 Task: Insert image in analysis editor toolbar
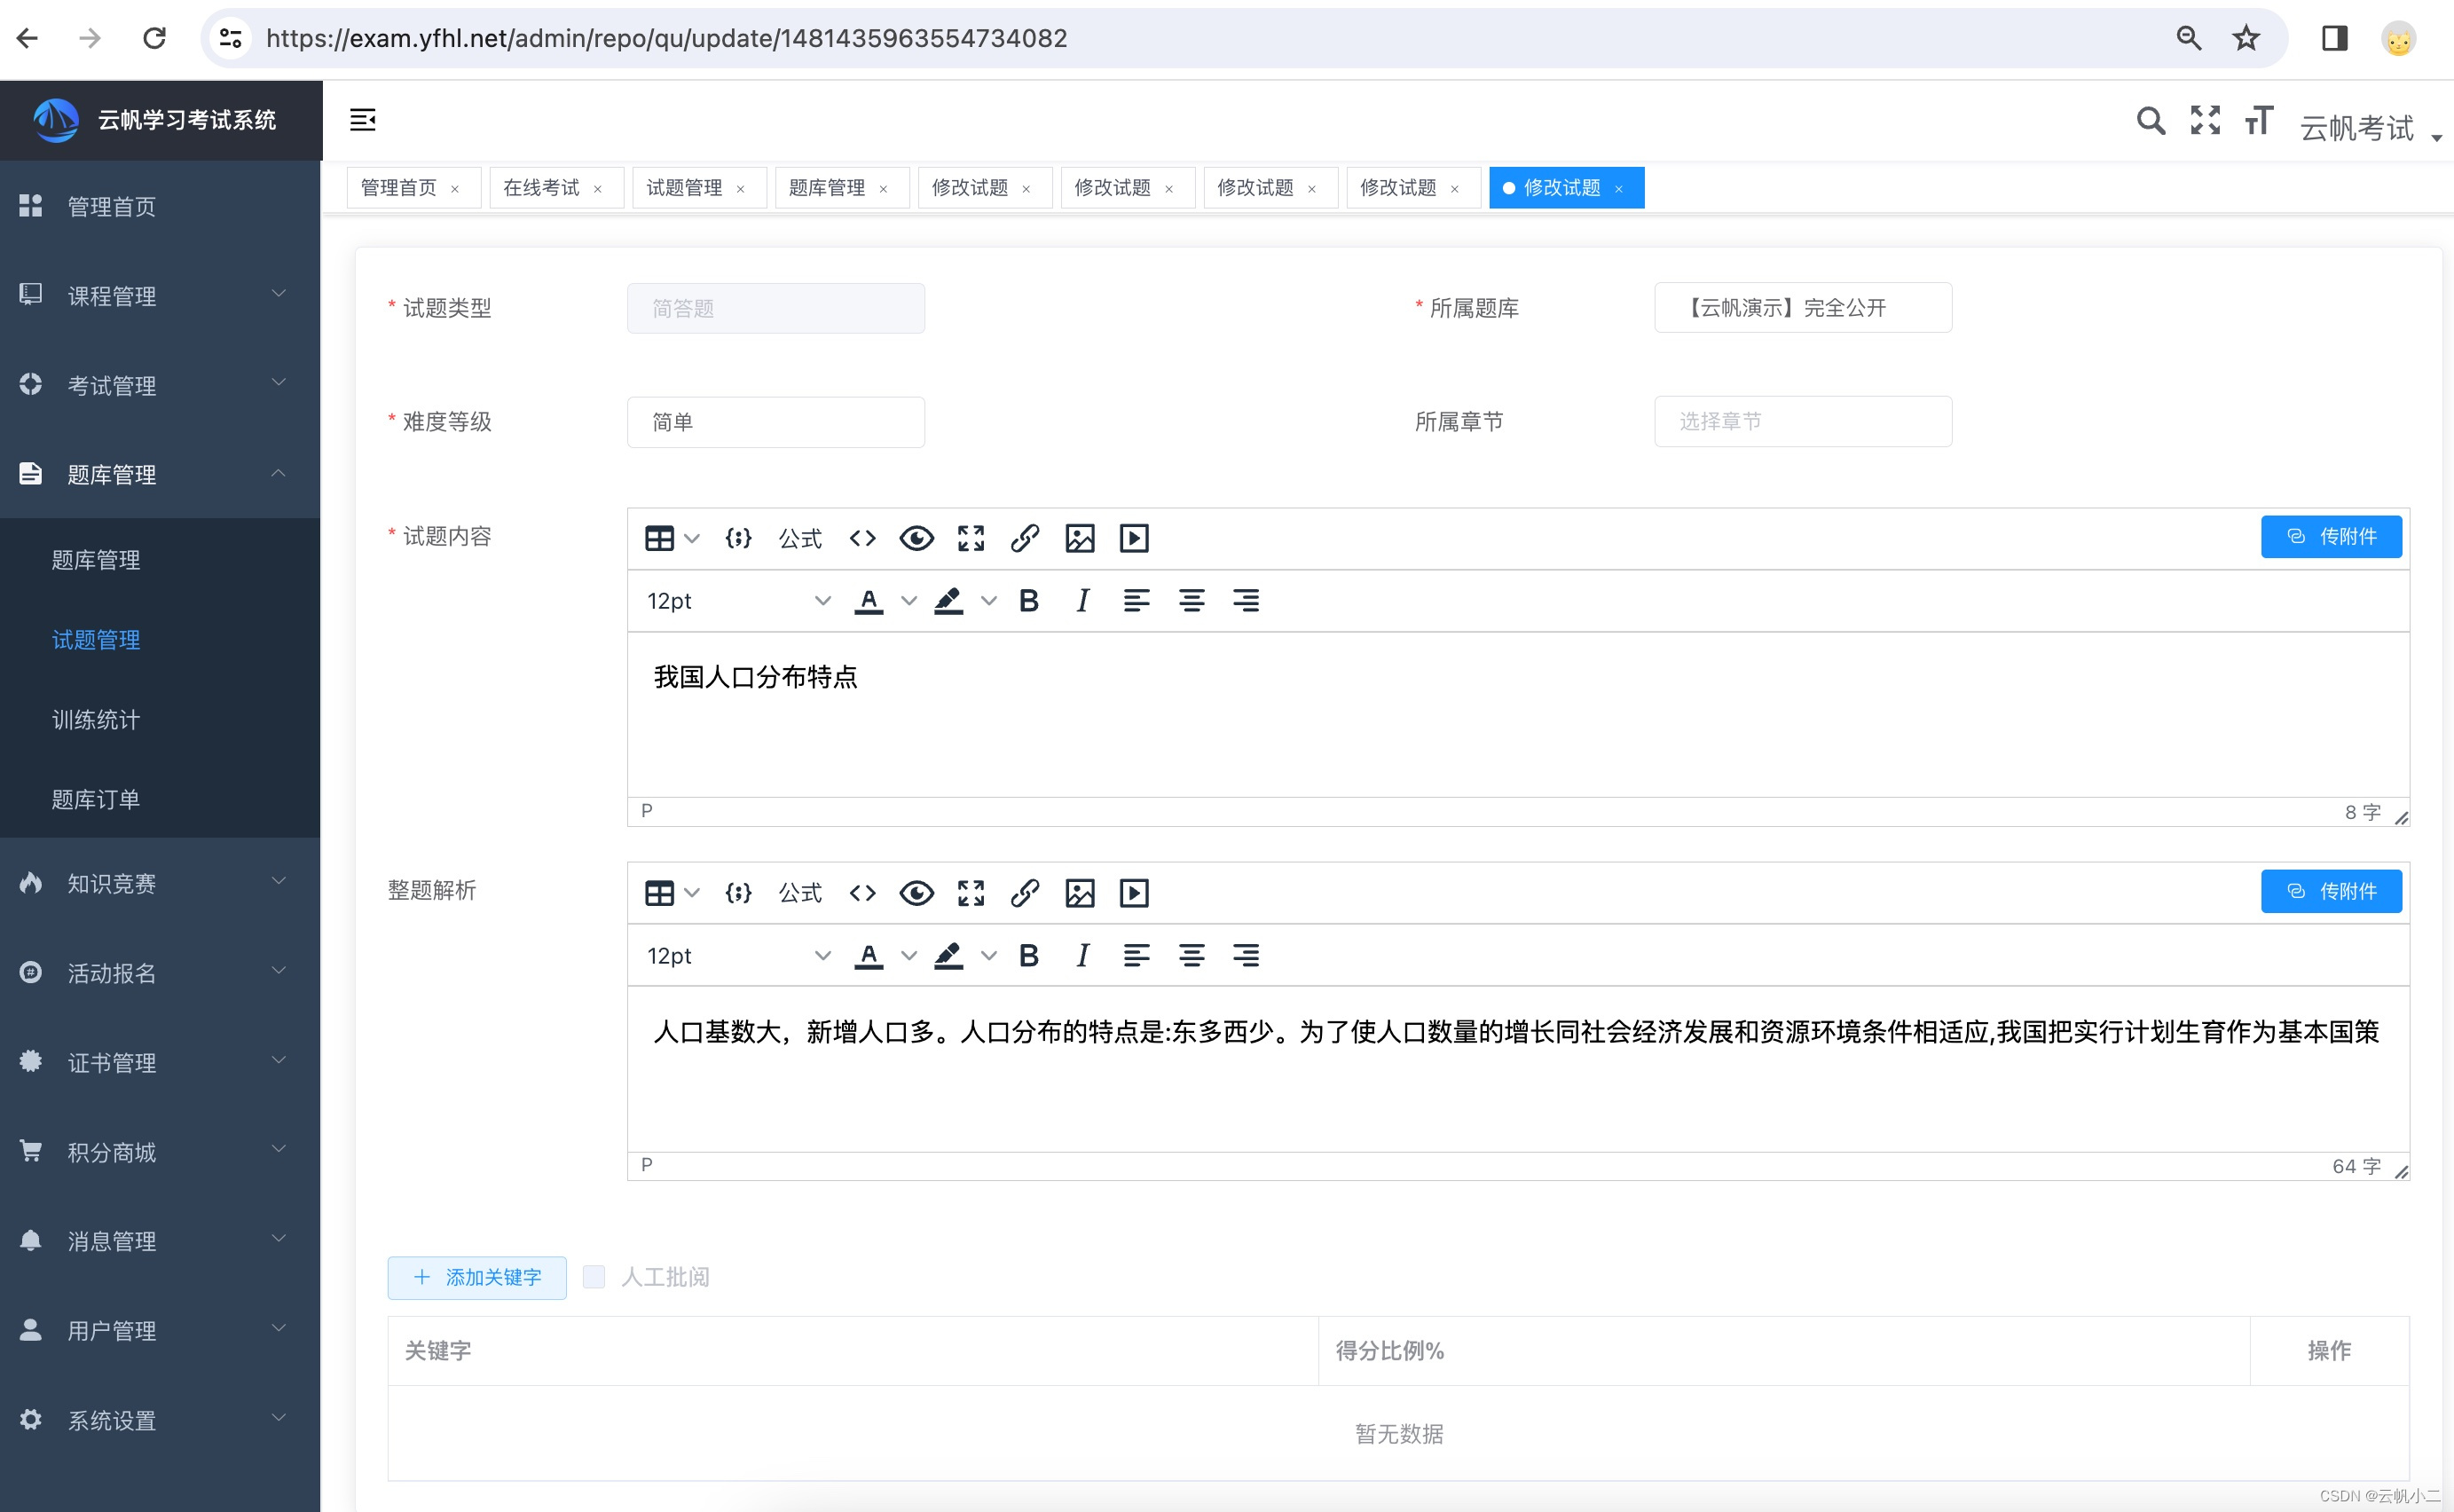click(1080, 893)
